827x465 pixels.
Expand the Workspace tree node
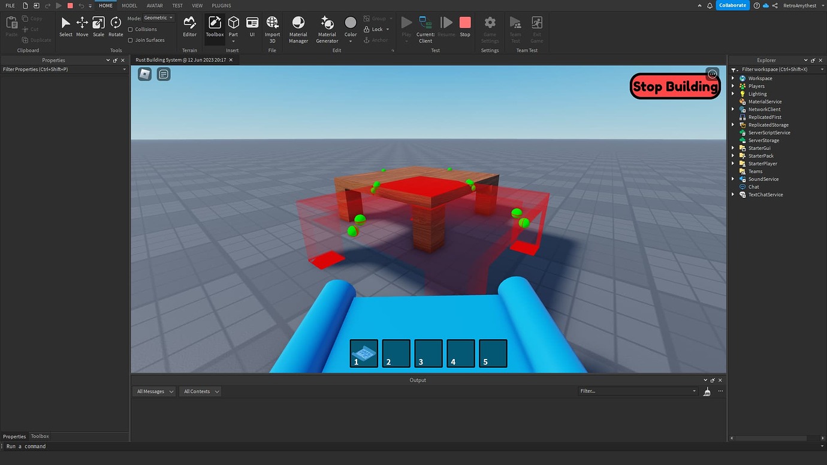pyautogui.click(x=733, y=78)
